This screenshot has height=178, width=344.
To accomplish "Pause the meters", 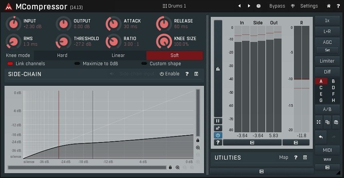I will coord(218,121).
